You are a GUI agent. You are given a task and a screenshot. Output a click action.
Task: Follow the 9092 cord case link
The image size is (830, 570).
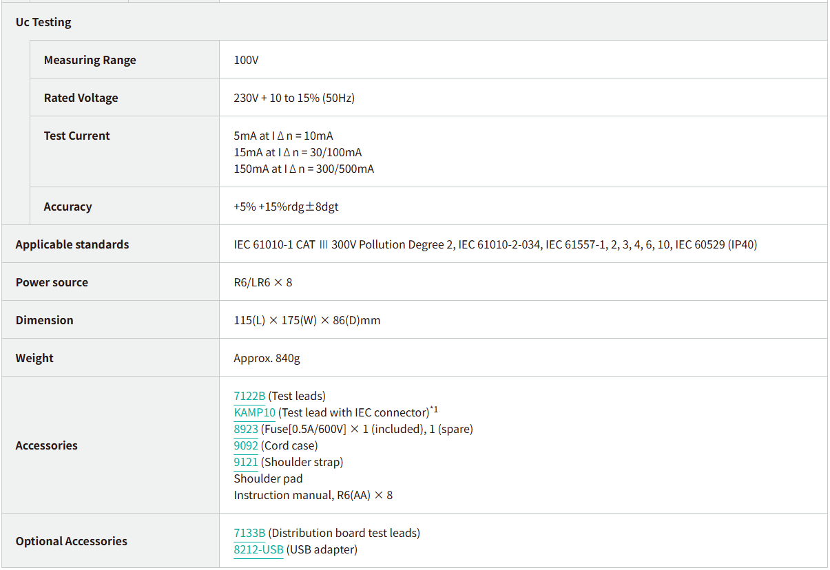click(x=246, y=445)
